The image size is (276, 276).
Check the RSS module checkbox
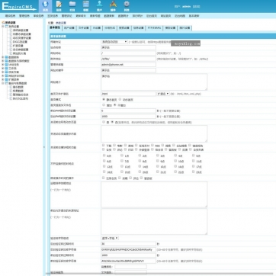pyautogui.click(x=152, y=146)
